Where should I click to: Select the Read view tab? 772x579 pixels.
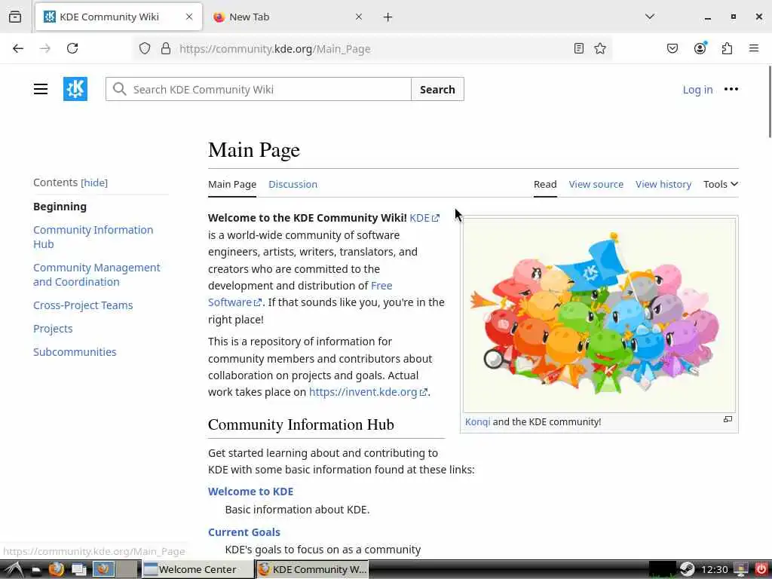tap(545, 185)
